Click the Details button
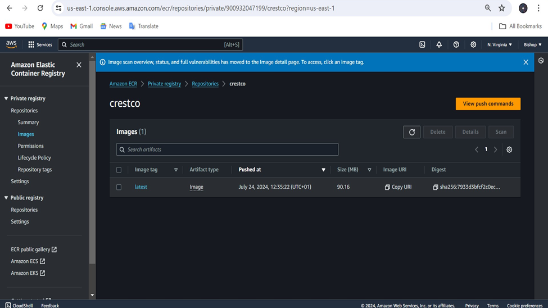Image resolution: width=548 pixels, height=308 pixels. pos(470,132)
